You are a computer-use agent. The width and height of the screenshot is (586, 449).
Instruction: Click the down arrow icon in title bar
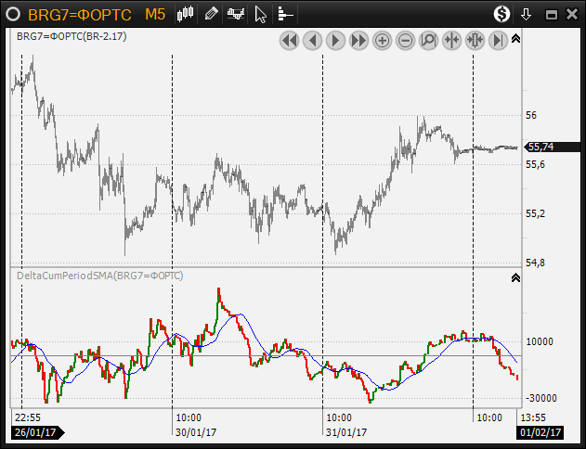click(527, 14)
